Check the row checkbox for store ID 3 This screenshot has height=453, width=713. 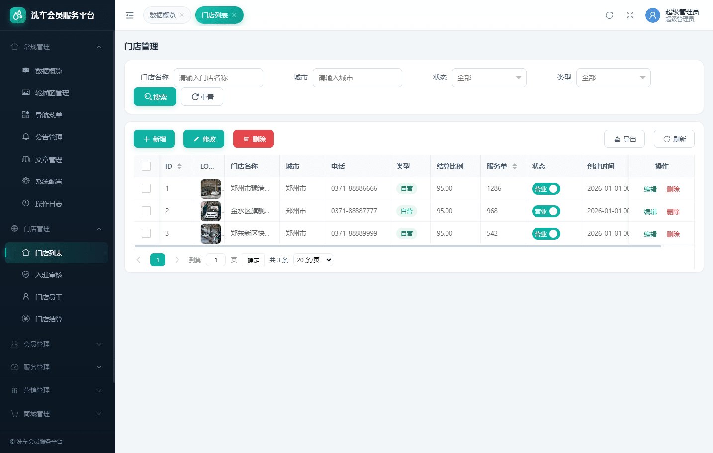(146, 233)
